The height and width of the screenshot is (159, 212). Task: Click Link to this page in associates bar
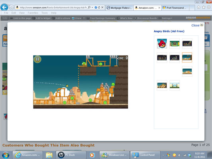tap(21, 18)
